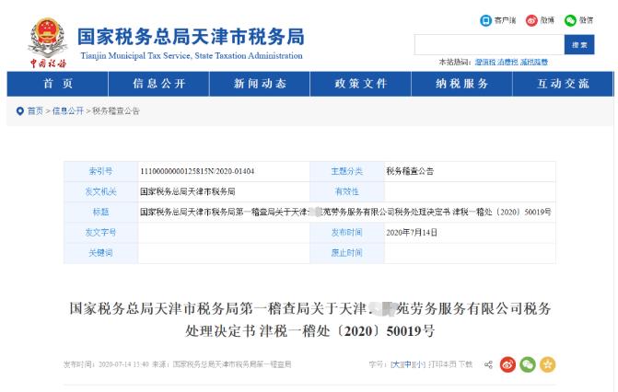The height and width of the screenshot is (392, 618).
Task: Click the China Taxation emblem logo
Action: pyautogui.click(x=48, y=42)
